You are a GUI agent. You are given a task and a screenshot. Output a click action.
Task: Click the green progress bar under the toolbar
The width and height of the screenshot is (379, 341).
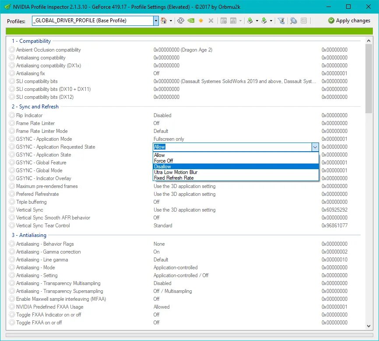(x=189, y=31)
